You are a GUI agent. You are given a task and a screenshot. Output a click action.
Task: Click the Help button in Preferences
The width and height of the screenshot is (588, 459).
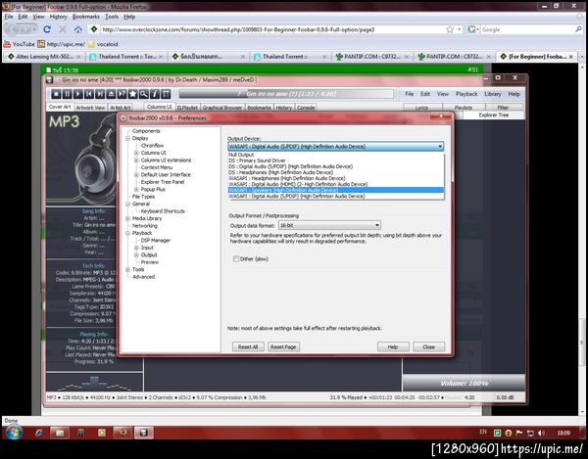[x=393, y=346]
